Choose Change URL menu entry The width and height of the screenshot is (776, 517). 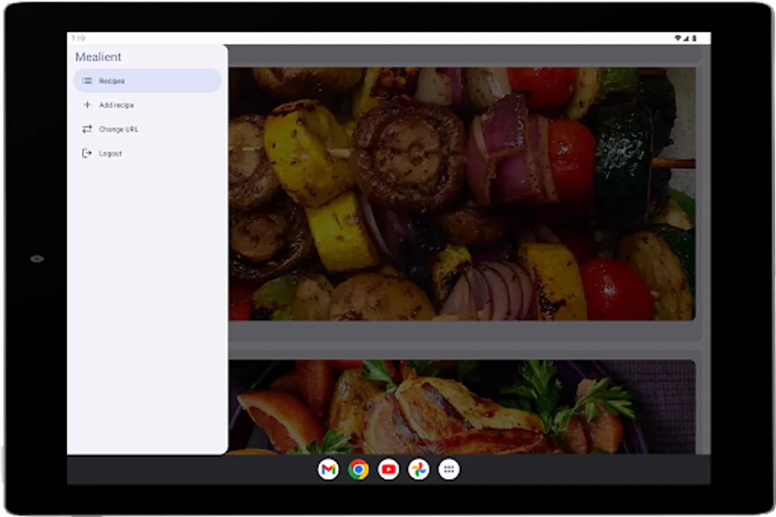(147, 129)
